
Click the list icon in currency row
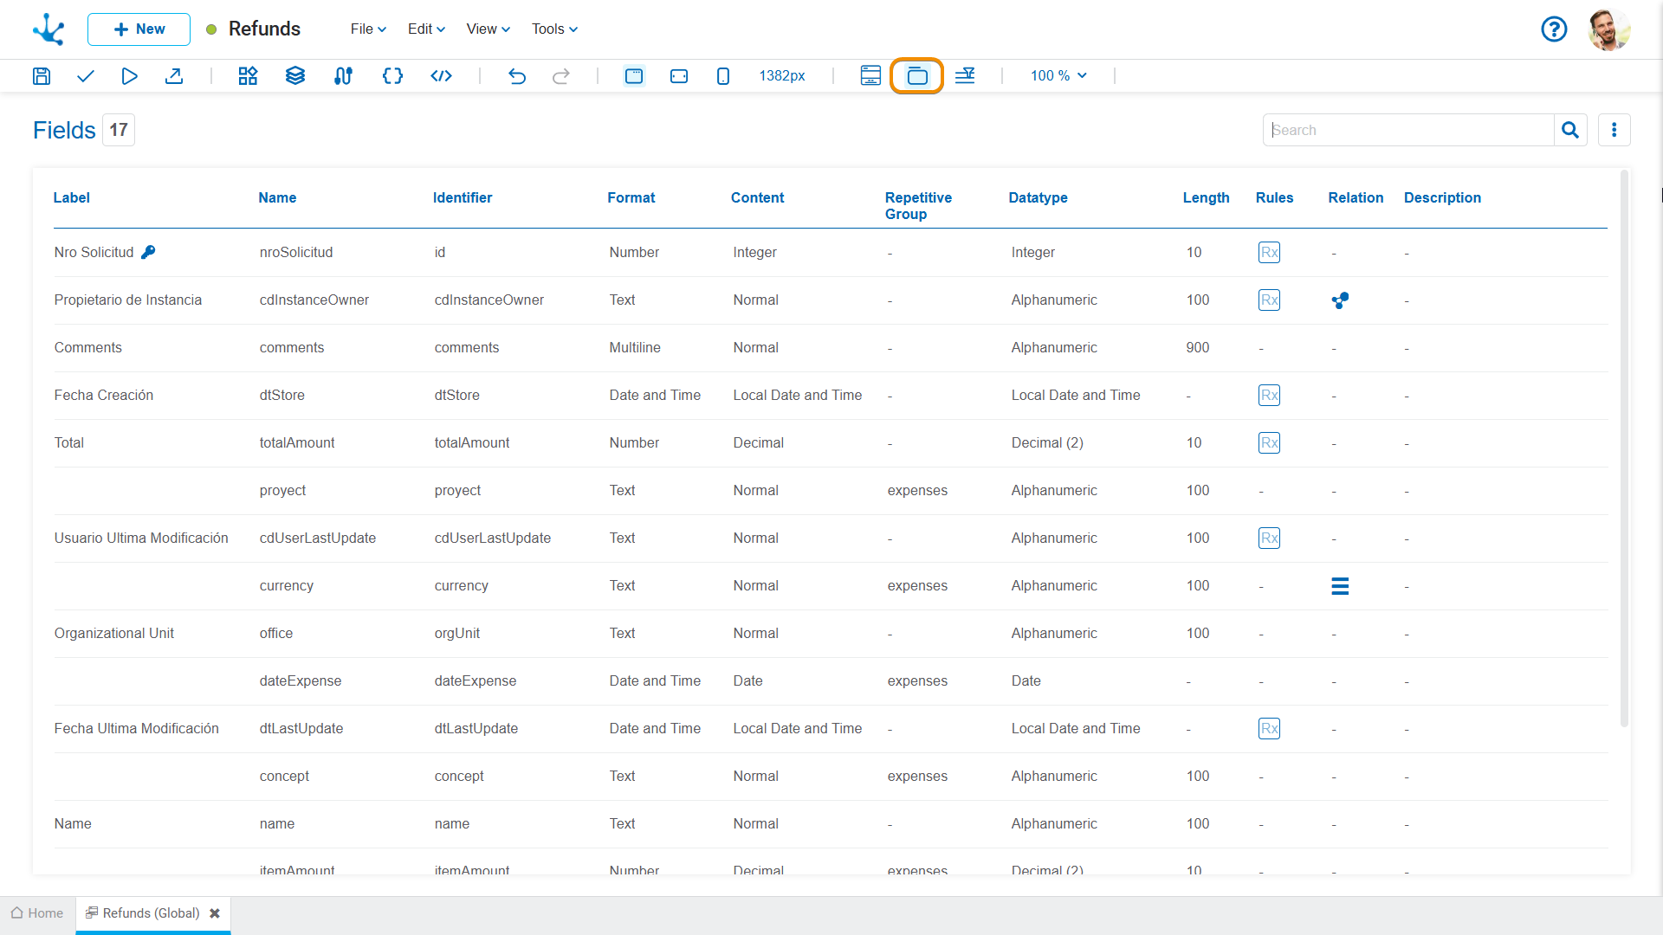1340,586
